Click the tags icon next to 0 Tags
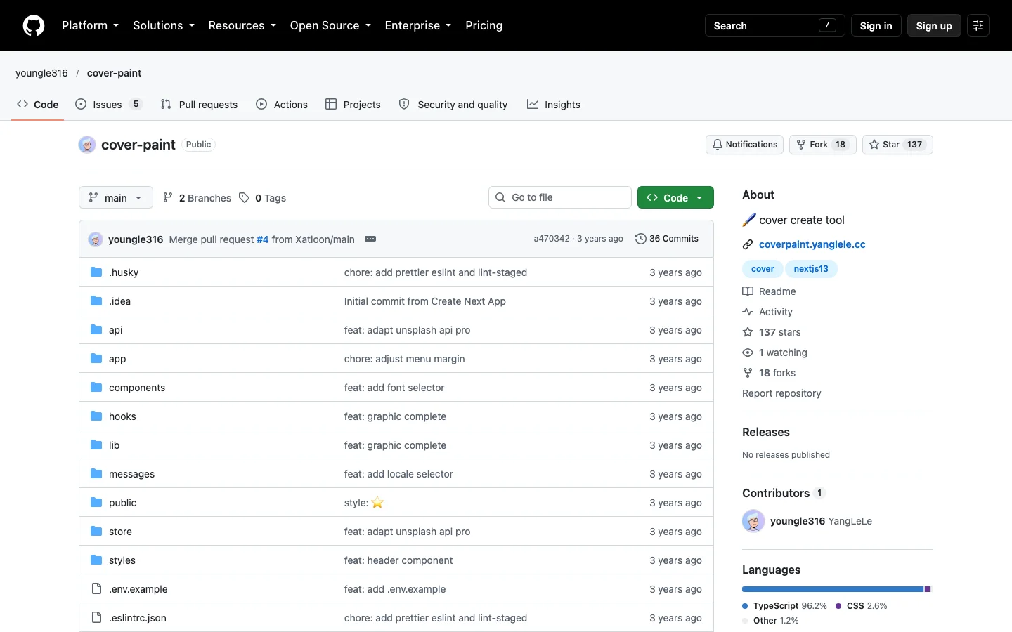Screen dimensions: 1012x632 244,198
